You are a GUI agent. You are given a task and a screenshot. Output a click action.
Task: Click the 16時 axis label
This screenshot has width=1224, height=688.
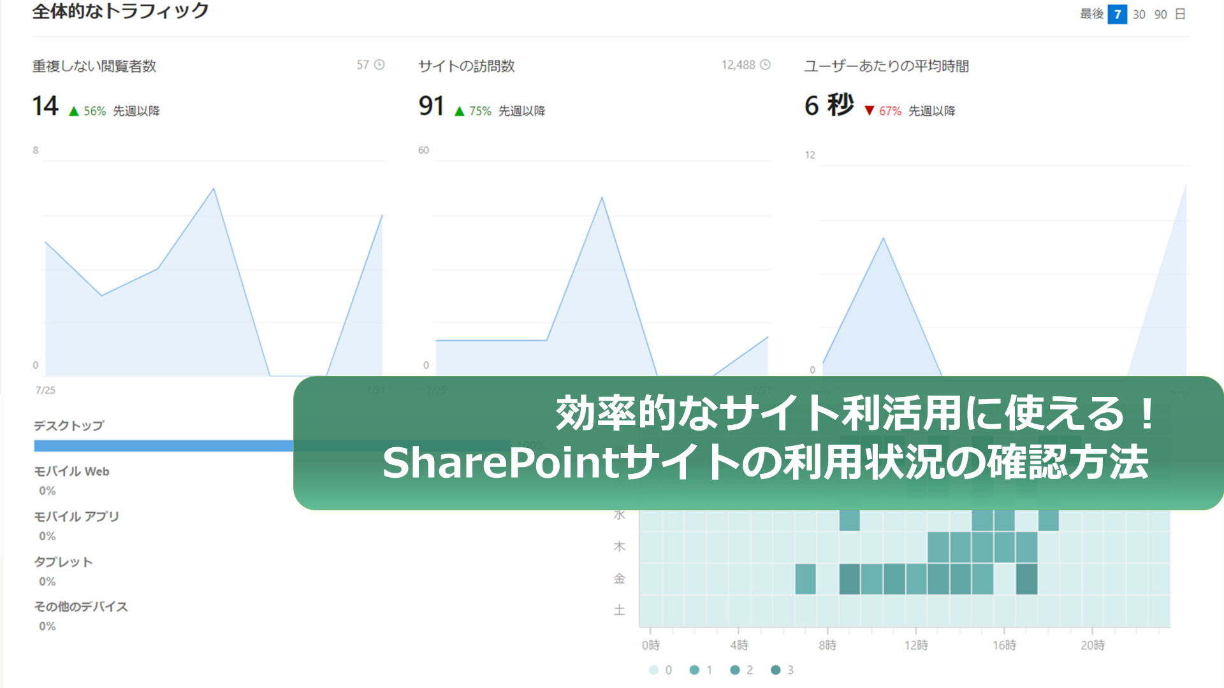1005,645
